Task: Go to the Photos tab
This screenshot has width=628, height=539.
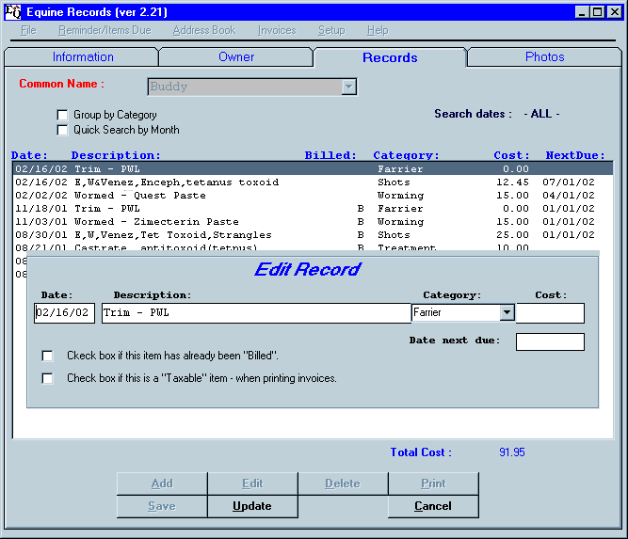Action: click(x=544, y=57)
